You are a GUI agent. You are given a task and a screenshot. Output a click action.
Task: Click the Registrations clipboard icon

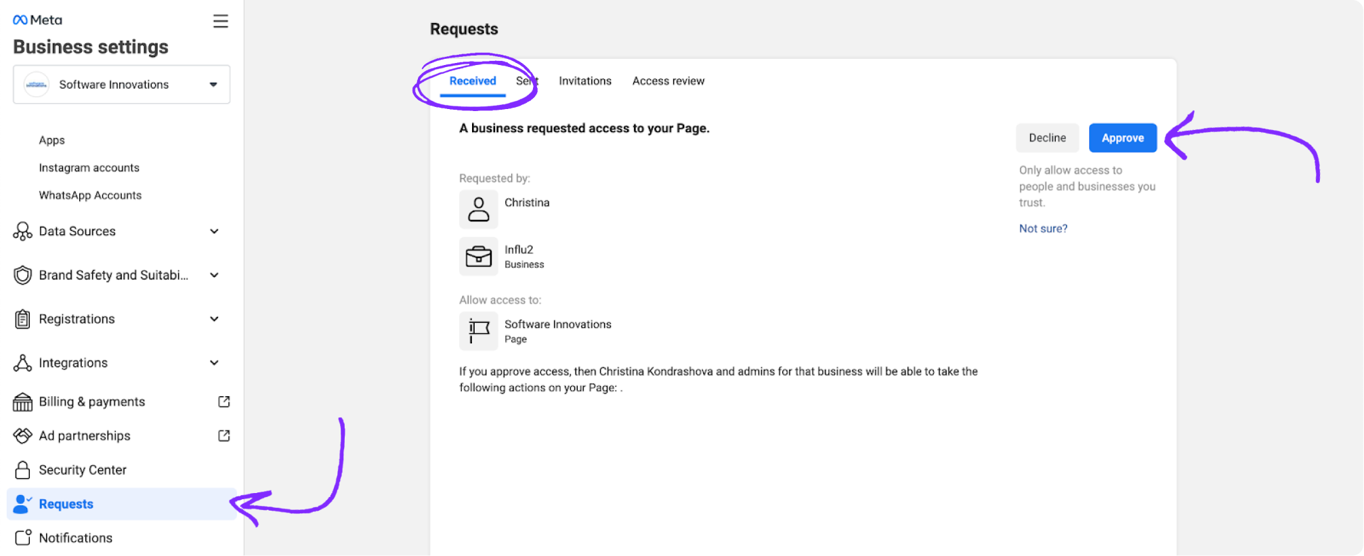tap(22, 319)
